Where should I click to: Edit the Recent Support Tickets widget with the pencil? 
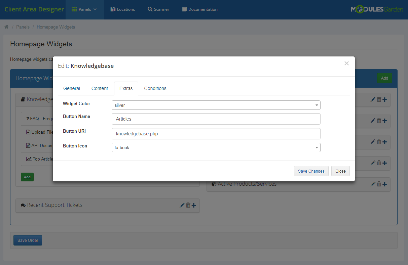(x=182, y=205)
